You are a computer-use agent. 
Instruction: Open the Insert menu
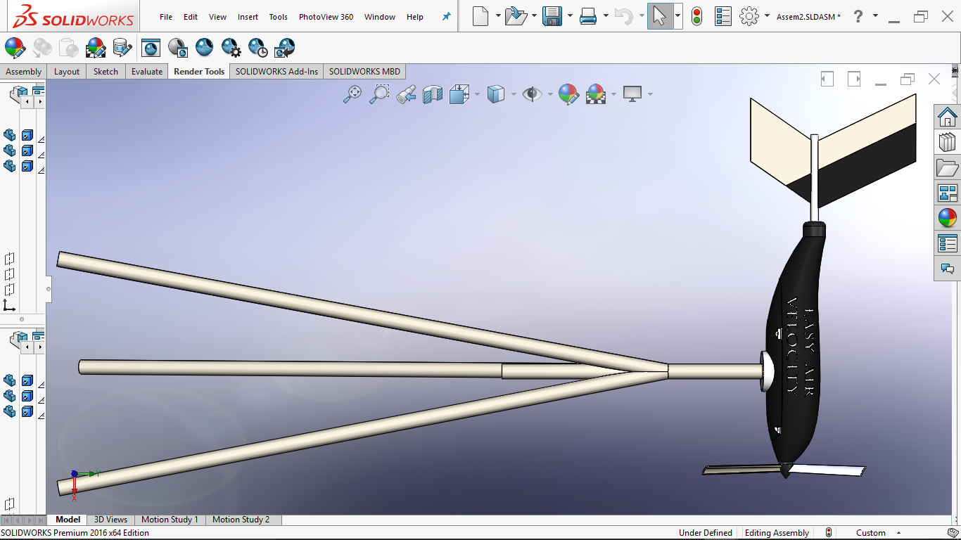click(x=248, y=17)
